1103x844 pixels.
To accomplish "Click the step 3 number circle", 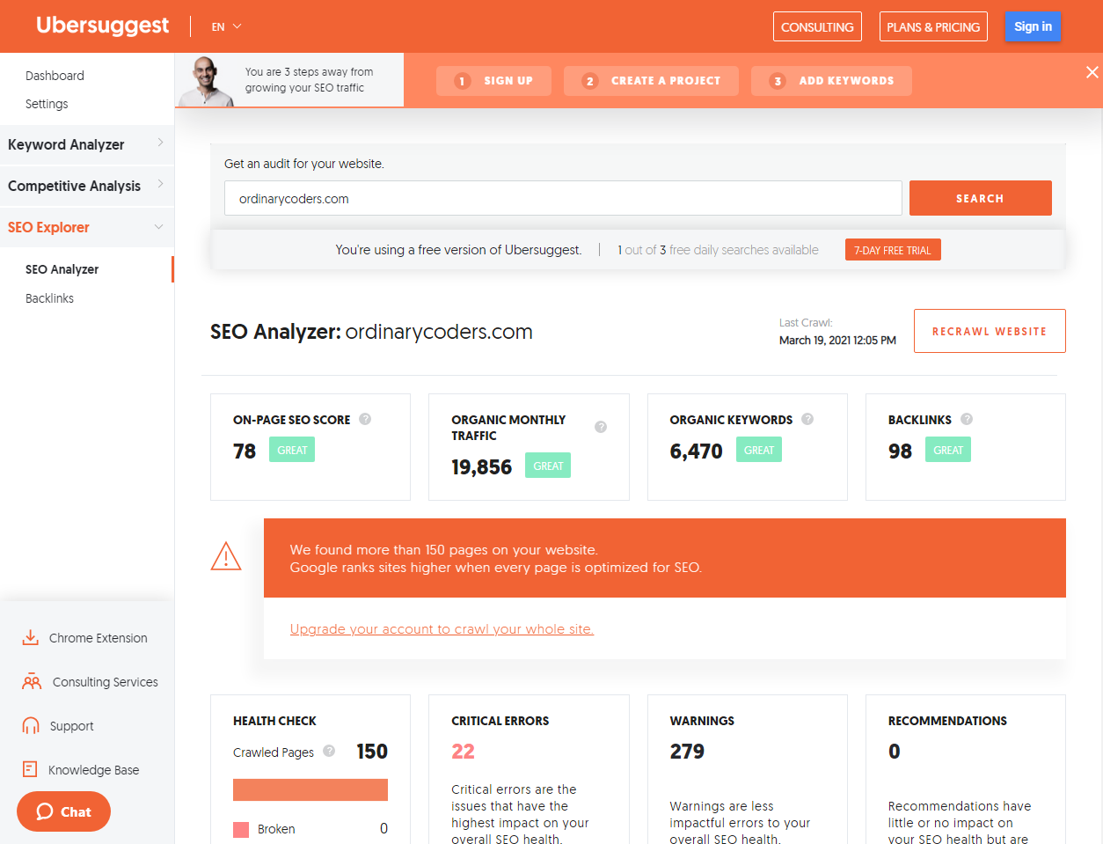I will pos(778,81).
